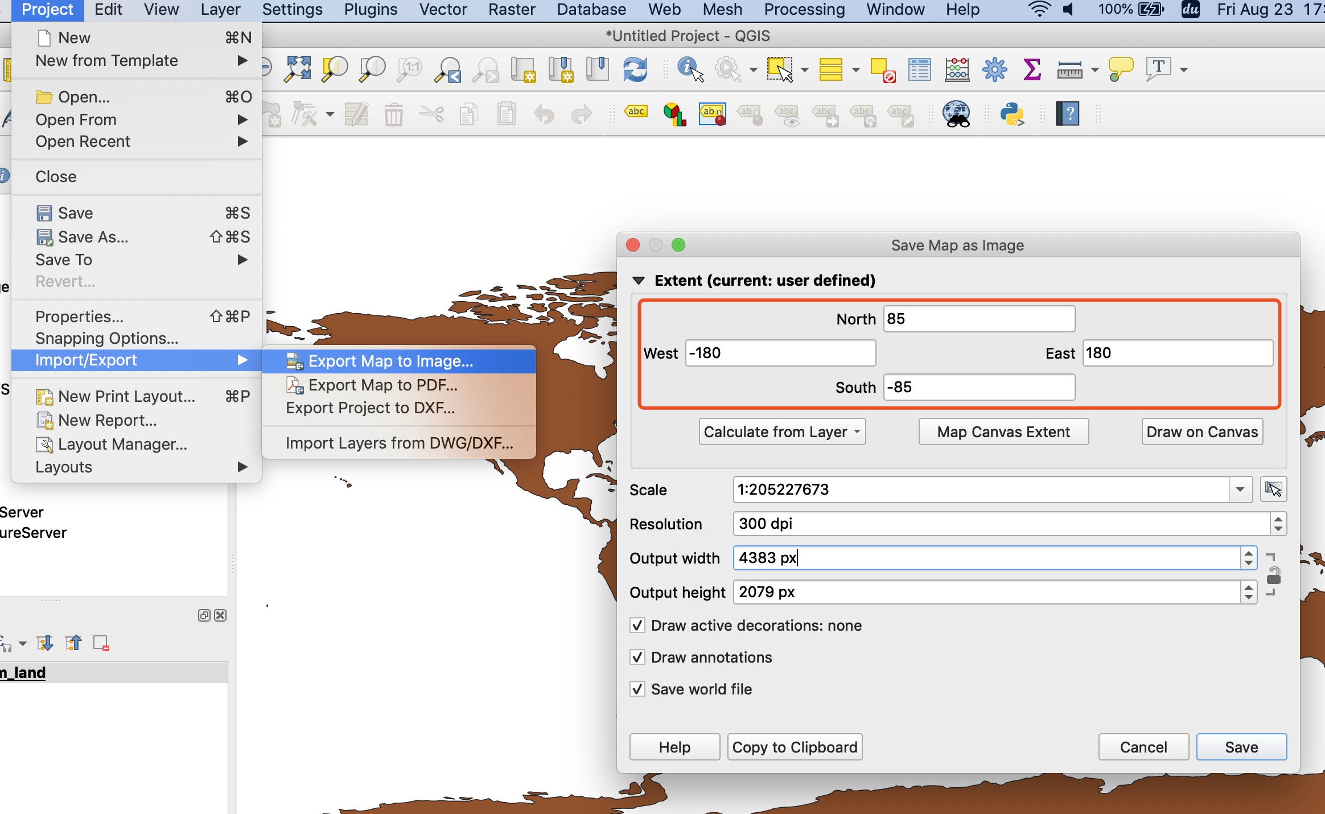Click the Zoom Full extent icon
This screenshot has height=814, width=1325.
click(298, 69)
